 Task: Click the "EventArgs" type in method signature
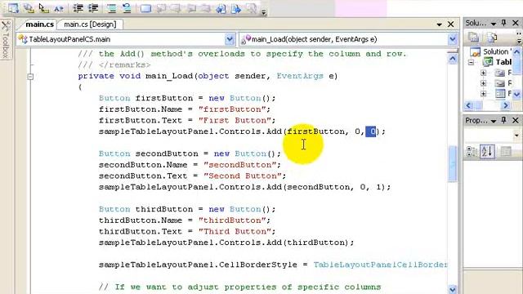click(300, 76)
